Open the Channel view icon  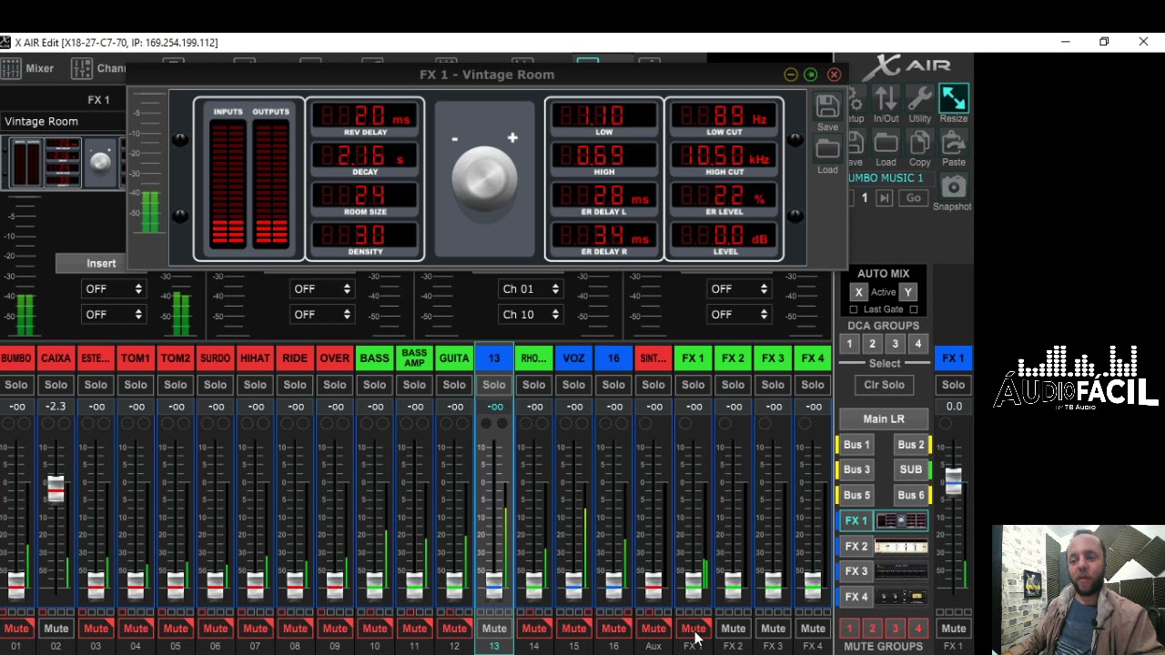click(x=82, y=68)
